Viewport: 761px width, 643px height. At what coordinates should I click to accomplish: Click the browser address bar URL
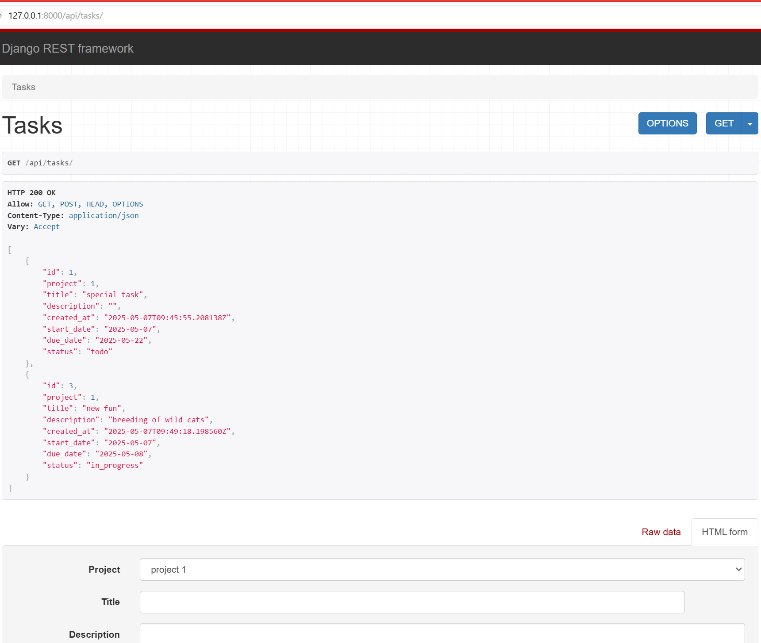(56, 15)
